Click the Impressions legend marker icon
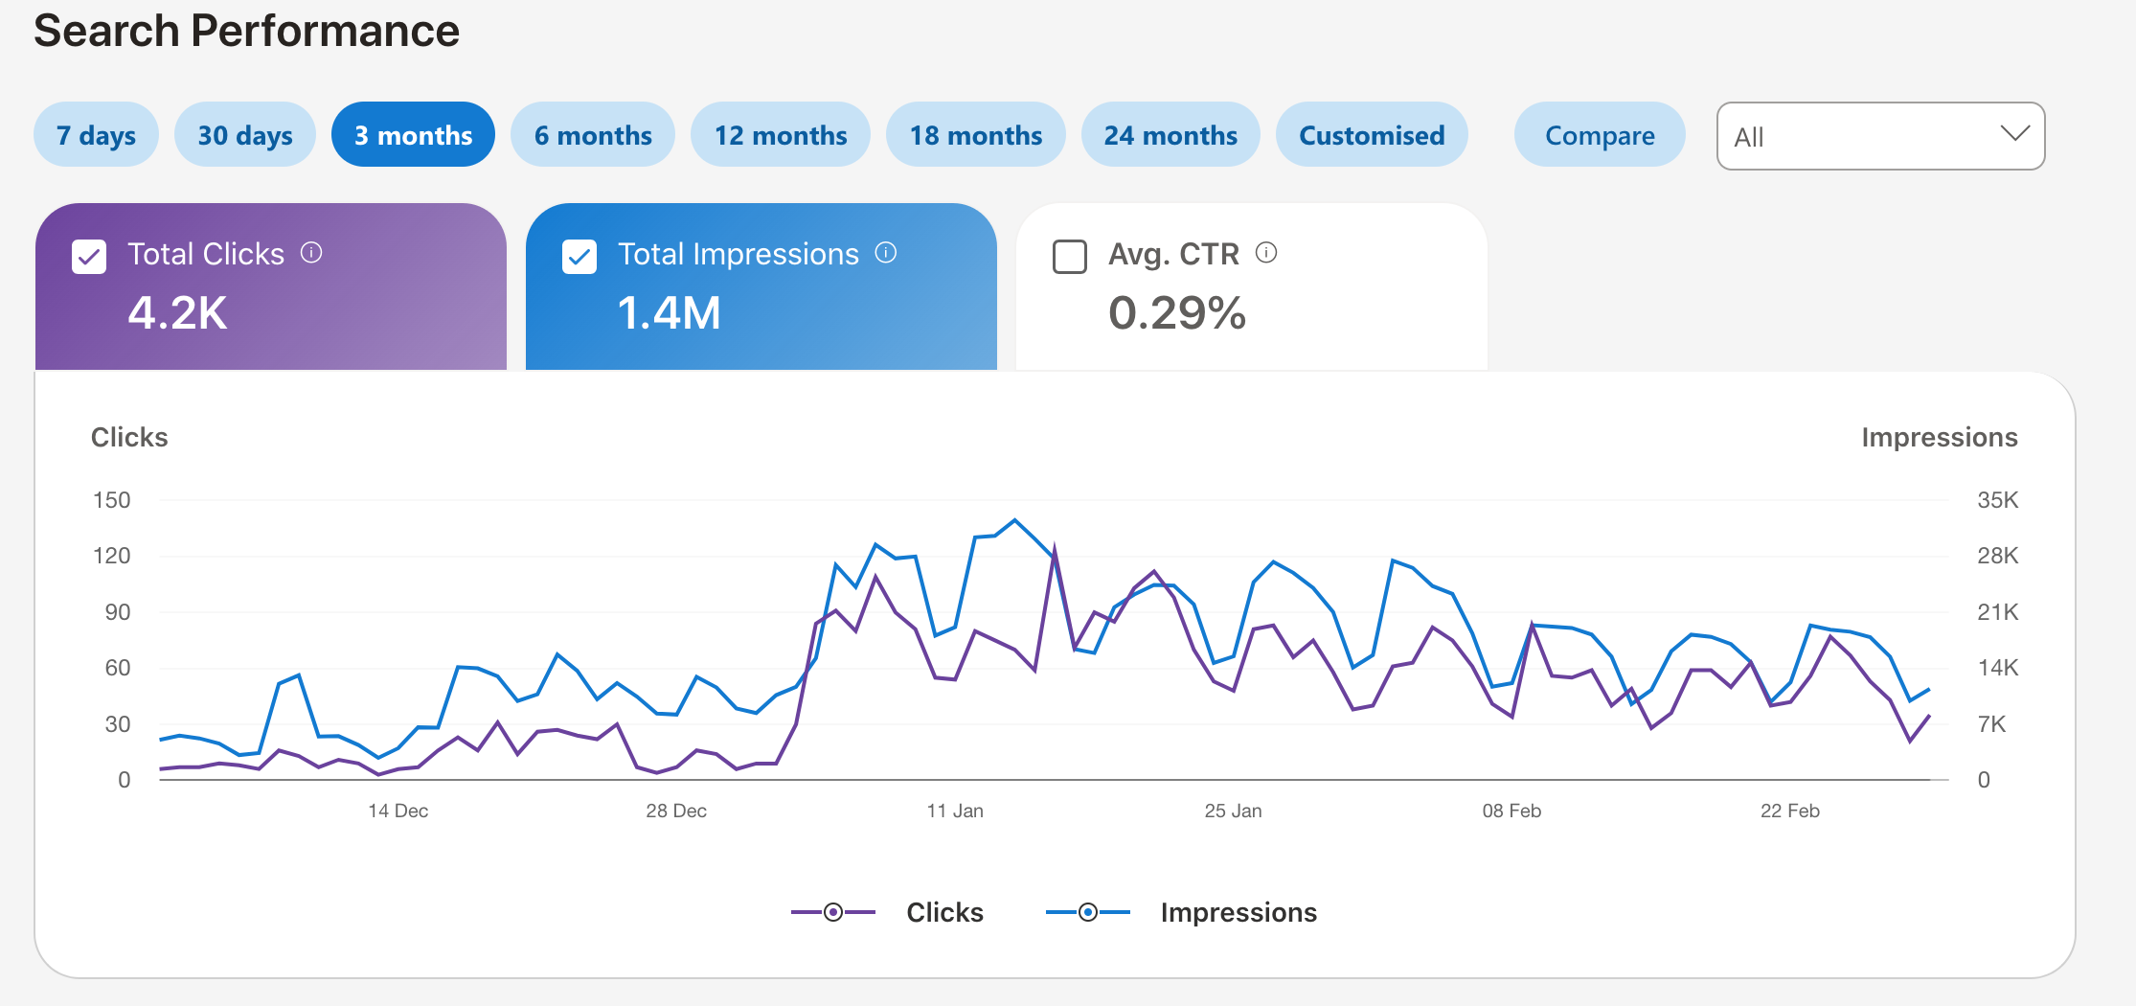This screenshot has height=1006, width=2136. point(1087,912)
